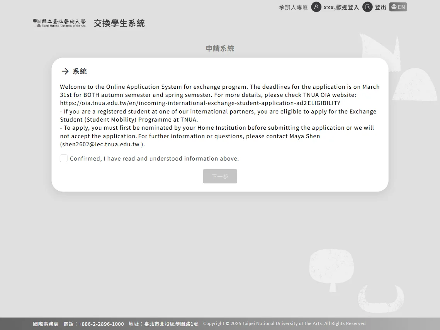Click the 交換學生系統 system title
Viewport: 440px width, 330px height.
pyautogui.click(x=119, y=23)
